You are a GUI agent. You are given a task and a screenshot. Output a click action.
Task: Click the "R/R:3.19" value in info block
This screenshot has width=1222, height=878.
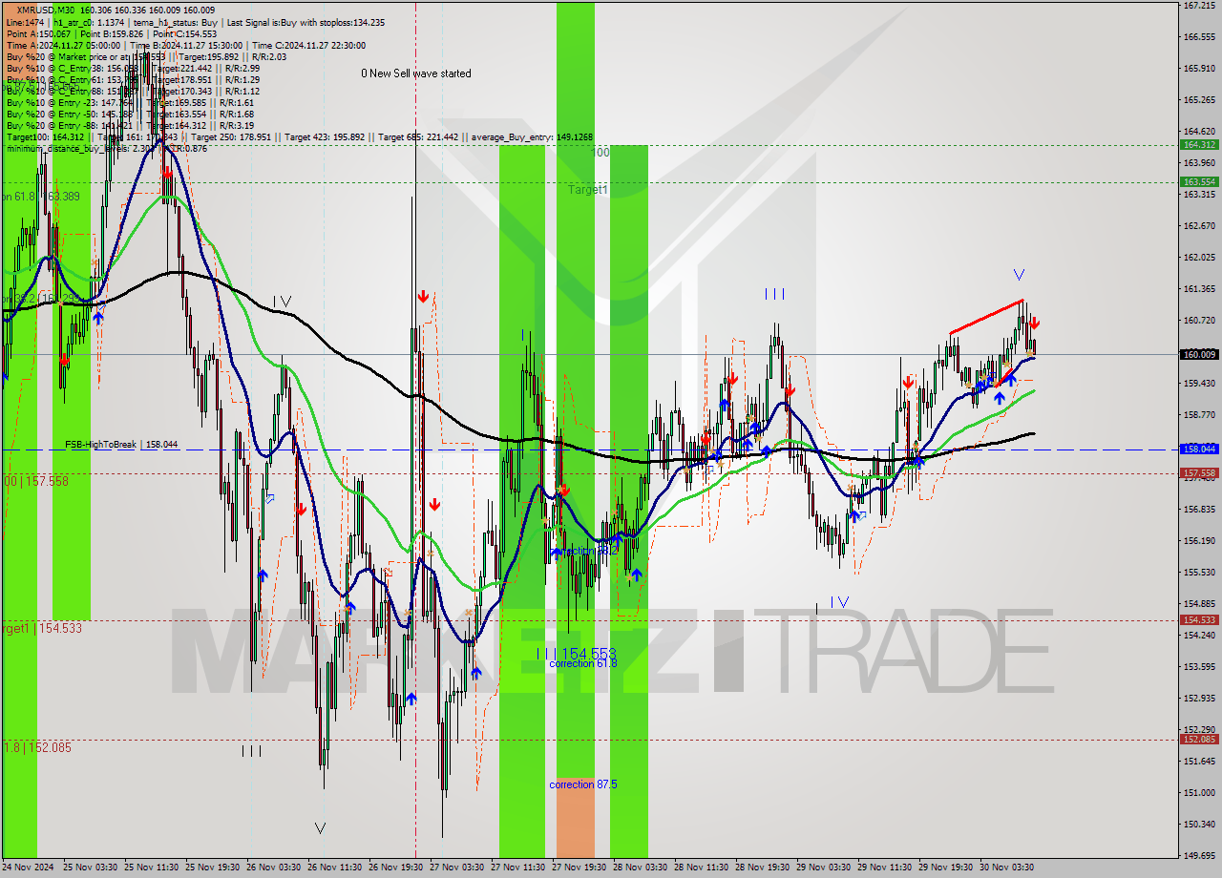coord(237,125)
